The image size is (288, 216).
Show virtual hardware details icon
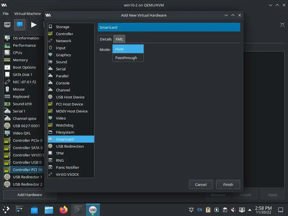[x=20, y=25]
